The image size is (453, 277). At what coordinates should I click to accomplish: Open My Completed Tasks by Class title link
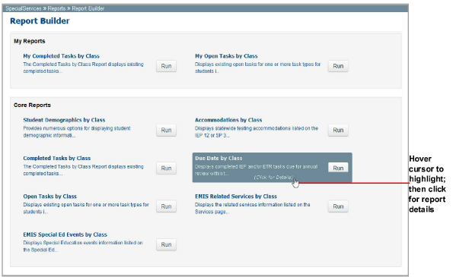61,56
